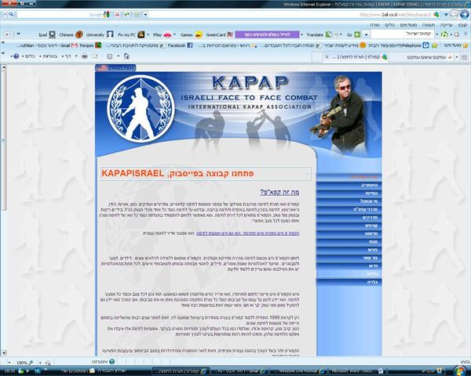Open the Facebook favorites bar link
Screen dimensions: 471x376
tap(181, 45)
